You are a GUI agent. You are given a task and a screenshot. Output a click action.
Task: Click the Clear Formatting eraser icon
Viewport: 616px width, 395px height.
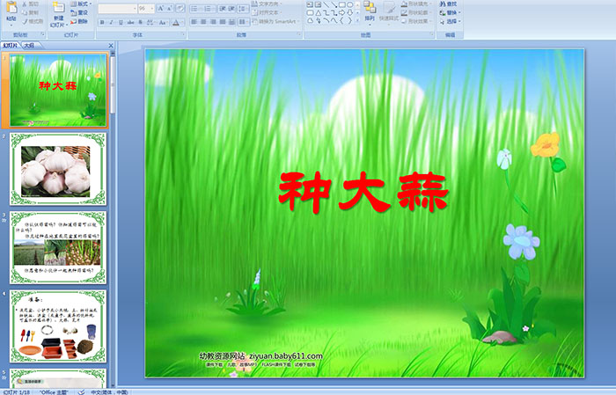click(x=180, y=9)
